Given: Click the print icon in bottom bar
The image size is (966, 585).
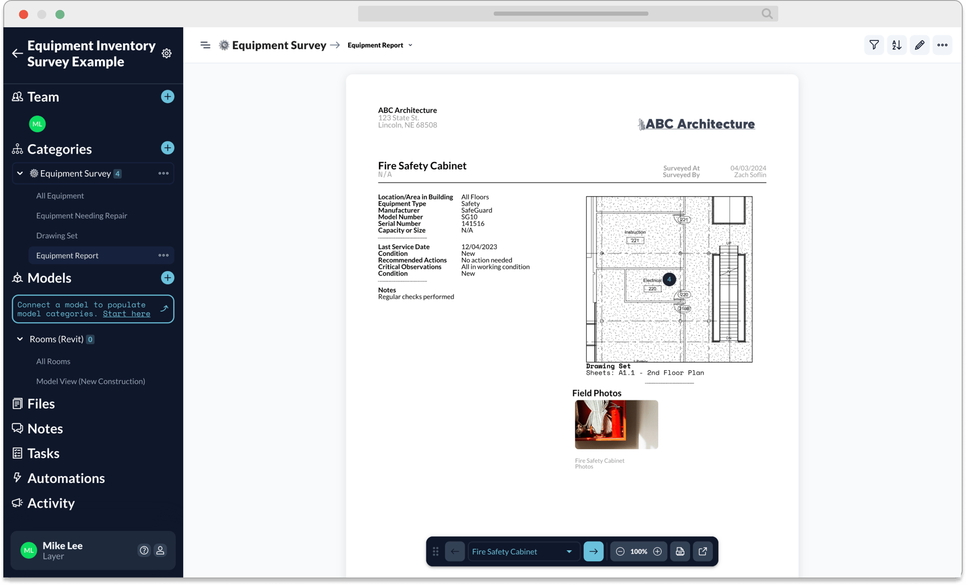Looking at the screenshot, I should coord(681,551).
